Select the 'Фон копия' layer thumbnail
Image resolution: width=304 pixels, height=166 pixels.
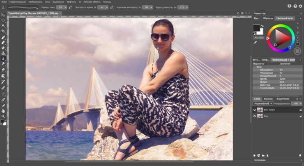[260, 110]
